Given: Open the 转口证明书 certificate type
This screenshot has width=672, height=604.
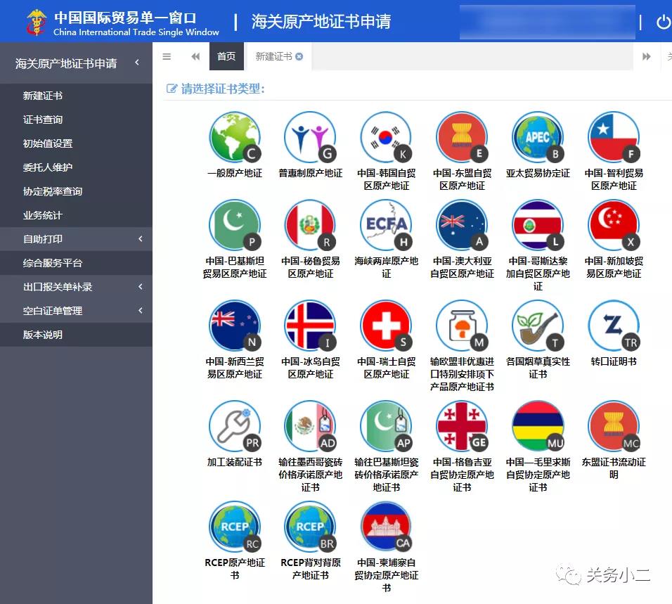Looking at the screenshot, I should click(613, 327).
